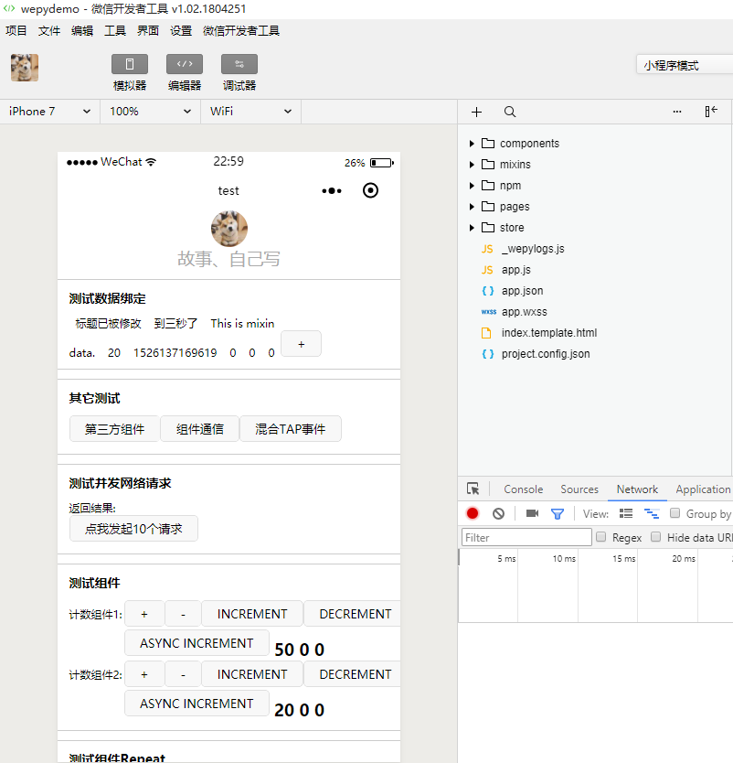Screen dimensions: 733x763
Task: Open the mini program three-dot menu
Action: (x=332, y=190)
